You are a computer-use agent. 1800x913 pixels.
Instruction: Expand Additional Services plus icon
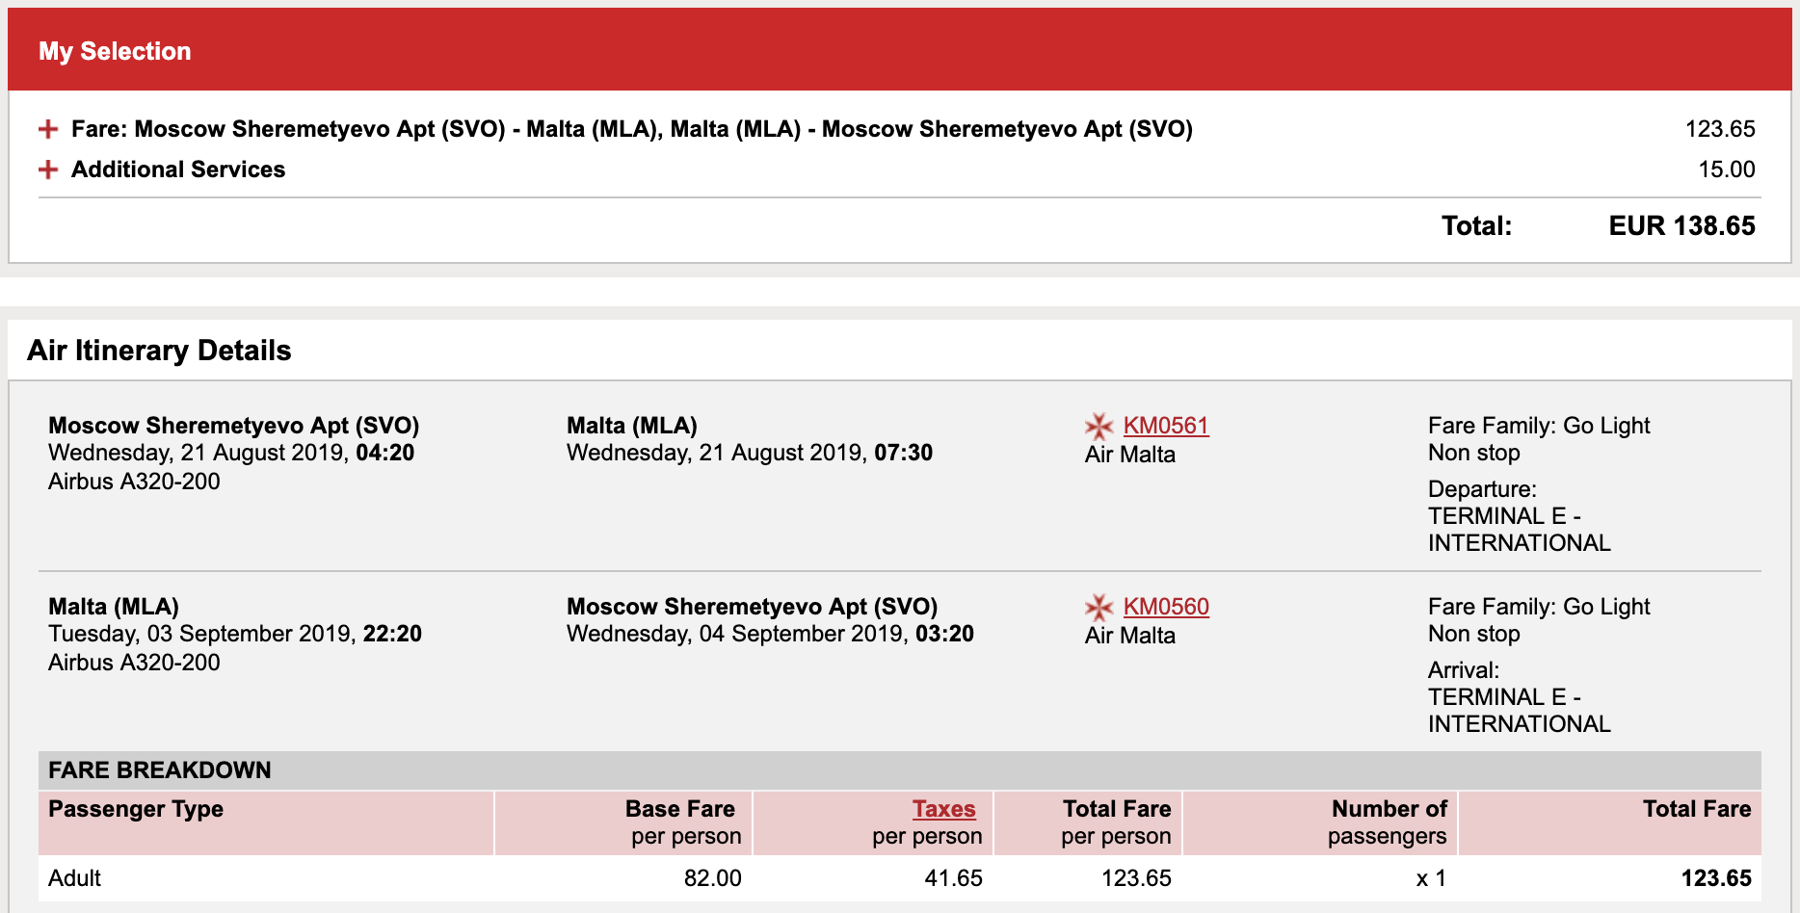click(x=48, y=170)
